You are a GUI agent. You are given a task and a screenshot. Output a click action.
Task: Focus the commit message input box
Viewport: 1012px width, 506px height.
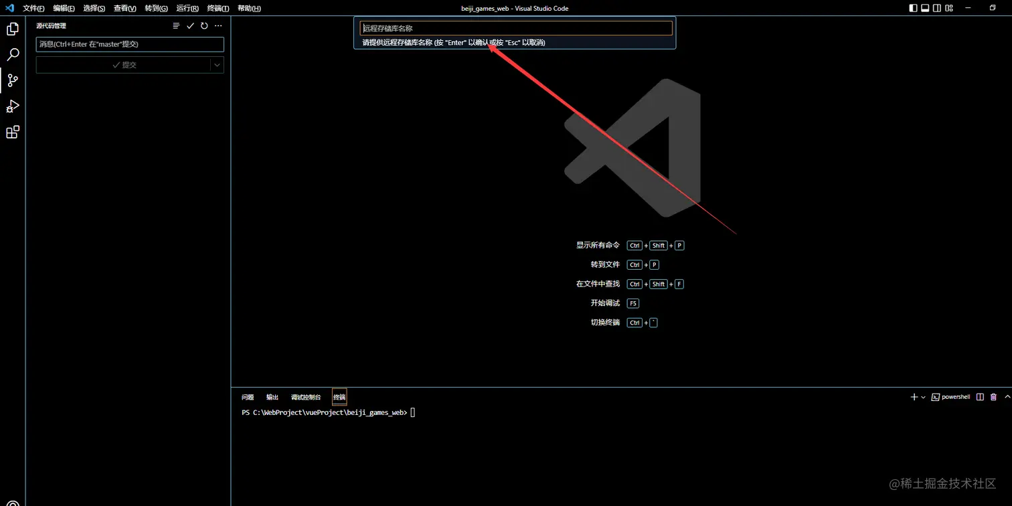coord(130,44)
